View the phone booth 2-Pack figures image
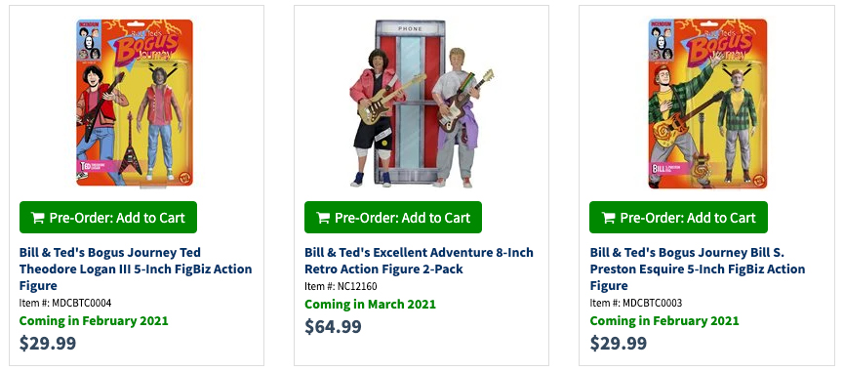844x372 pixels. (421, 103)
